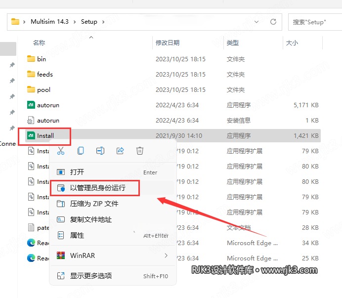Click the Cut icon in context menu
342x298 pixels.
point(61,151)
